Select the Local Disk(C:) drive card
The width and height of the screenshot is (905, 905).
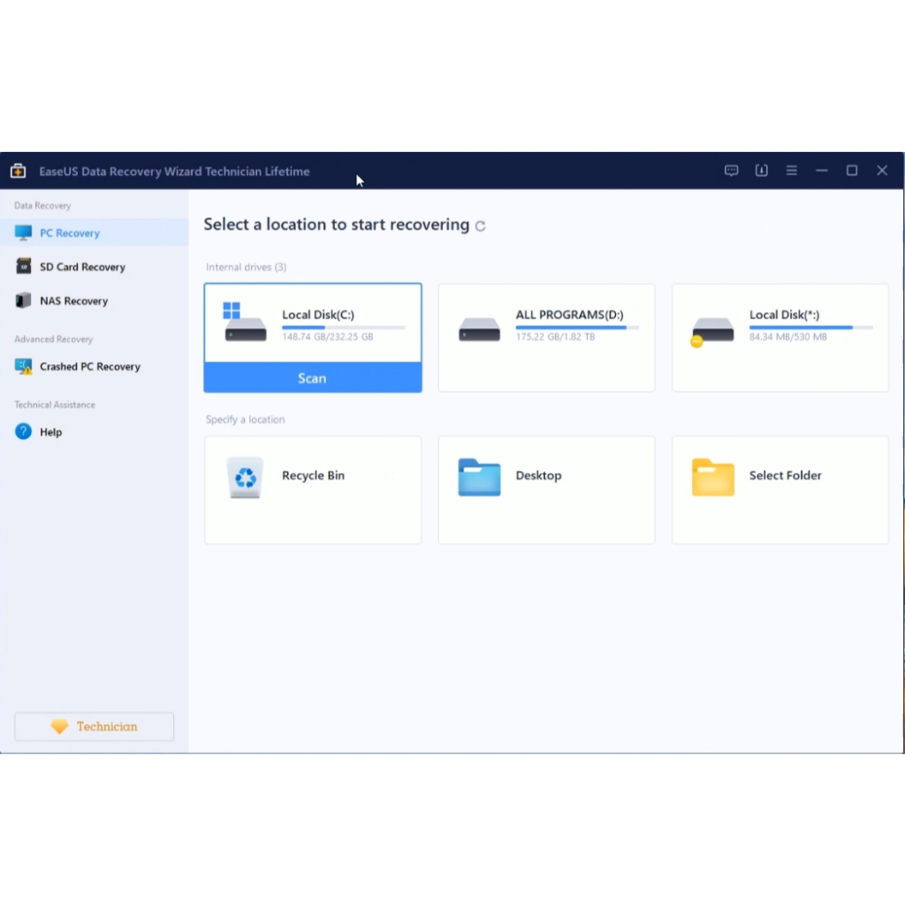[312, 338]
